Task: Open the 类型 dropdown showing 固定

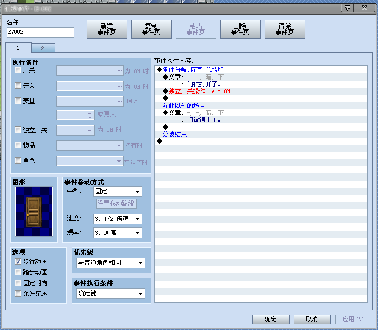Action: coord(118,192)
